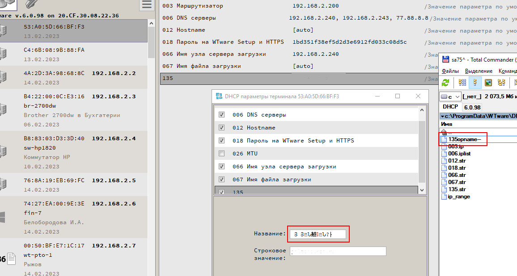Screen dimensions: 517x276
Task: Open the hamburger menu in WTware panel
Action: tap(146, 5)
